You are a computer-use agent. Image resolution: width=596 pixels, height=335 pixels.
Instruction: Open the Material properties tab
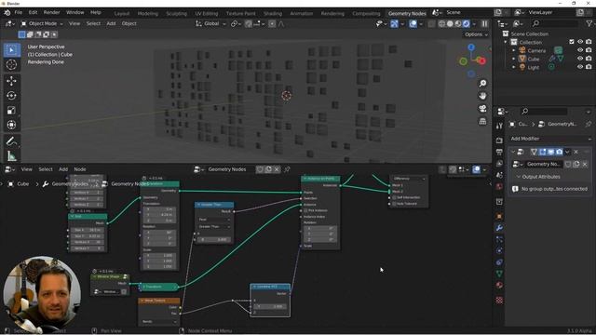point(499,286)
